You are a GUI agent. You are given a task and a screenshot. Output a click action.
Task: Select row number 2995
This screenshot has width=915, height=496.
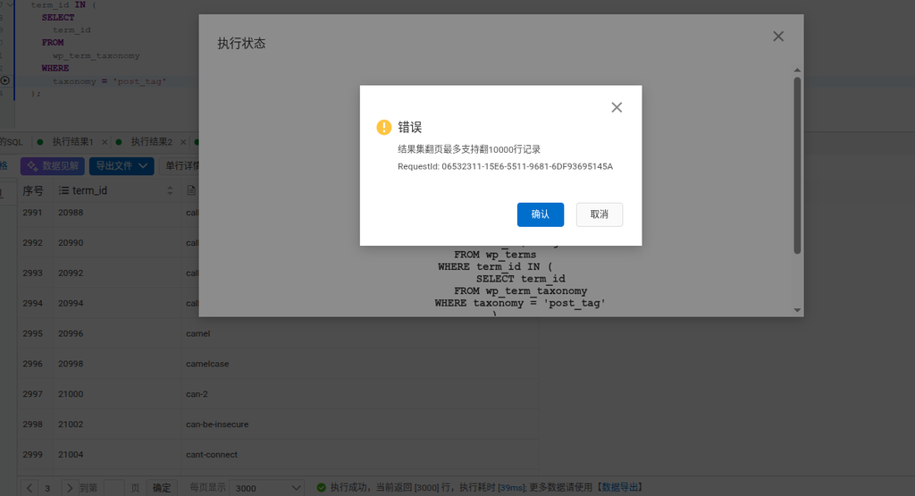[x=33, y=333]
